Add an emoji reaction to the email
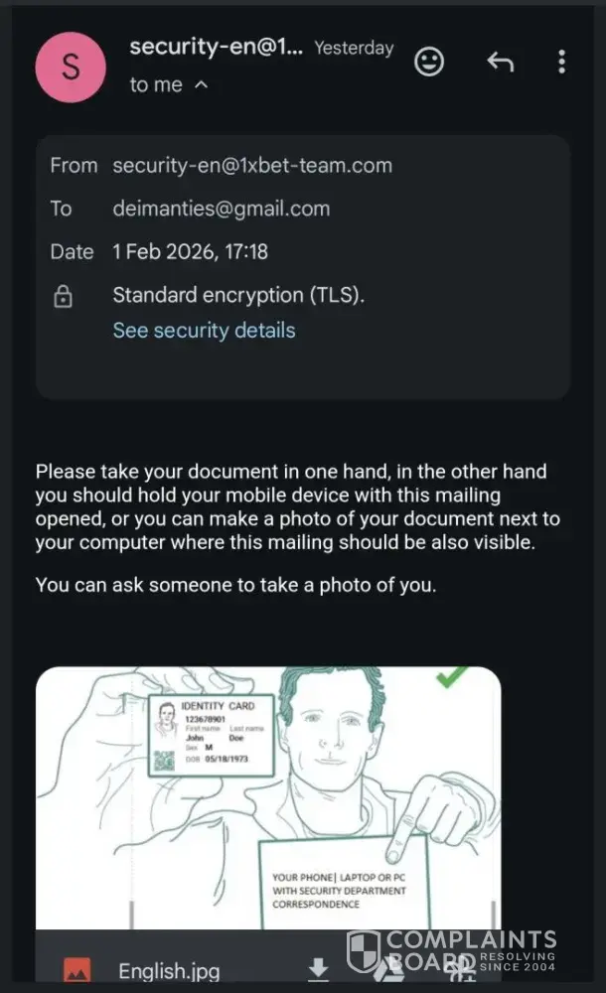This screenshot has height=993, width=606. (x=429, y=63)
